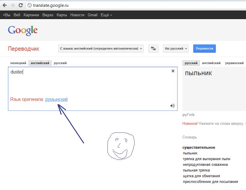The height and width of the screenshot is (190, 246).
Task: Open '+Вы' in the top bar
Action: pos(7,15)
